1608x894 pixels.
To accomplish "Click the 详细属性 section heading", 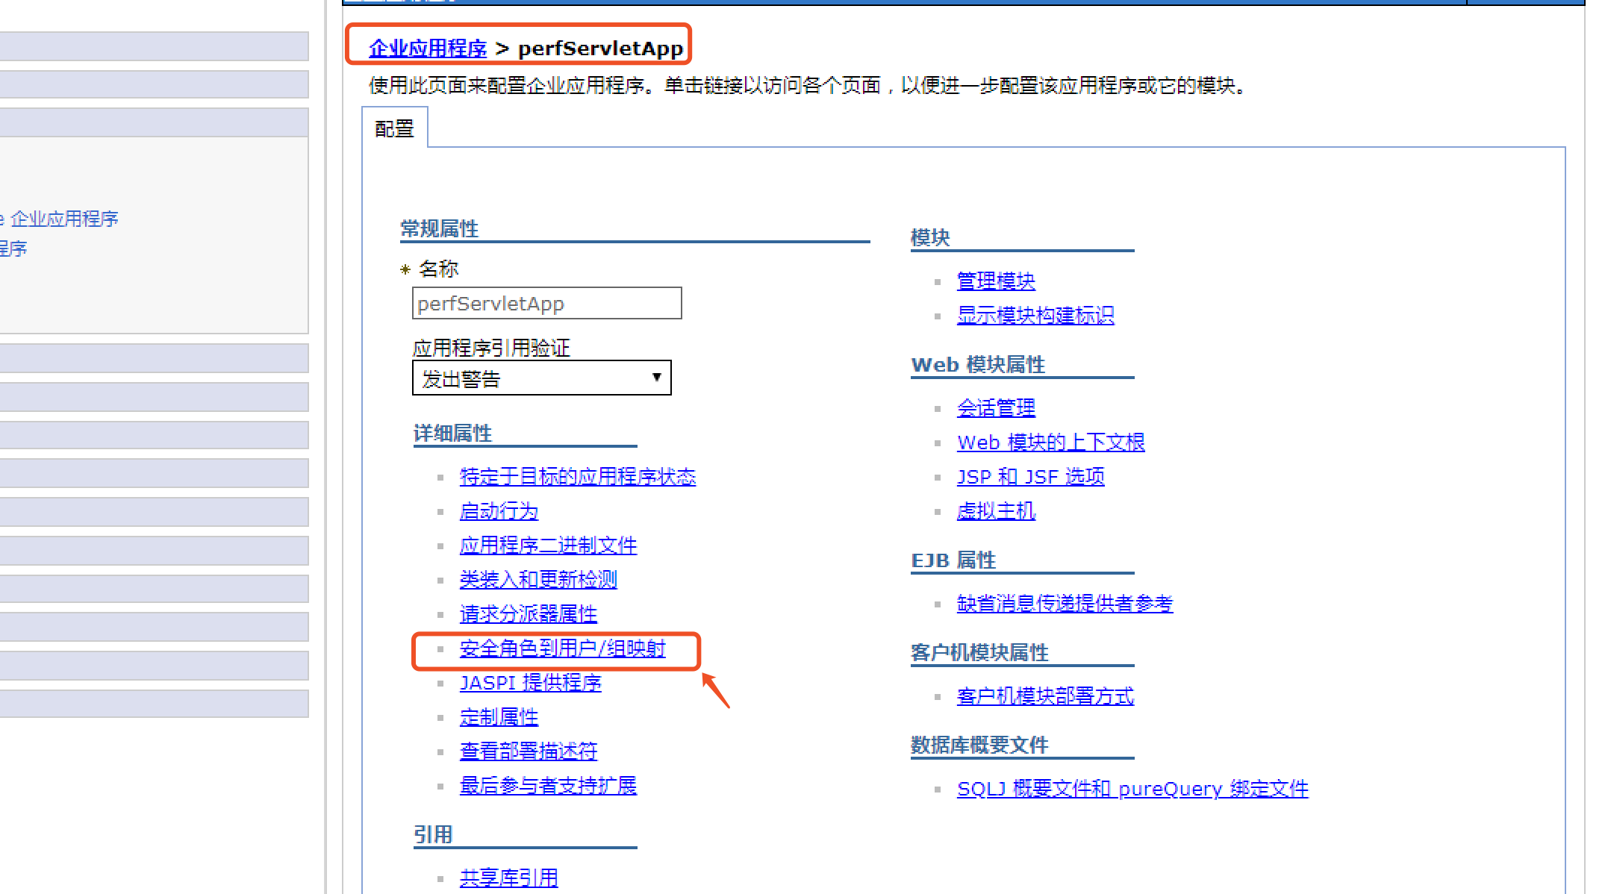I will [x=452, y=434].
